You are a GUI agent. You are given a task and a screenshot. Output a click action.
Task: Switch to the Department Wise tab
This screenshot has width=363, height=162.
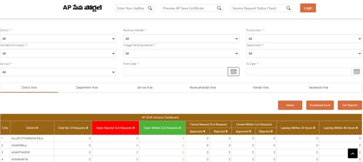point(87,88)
